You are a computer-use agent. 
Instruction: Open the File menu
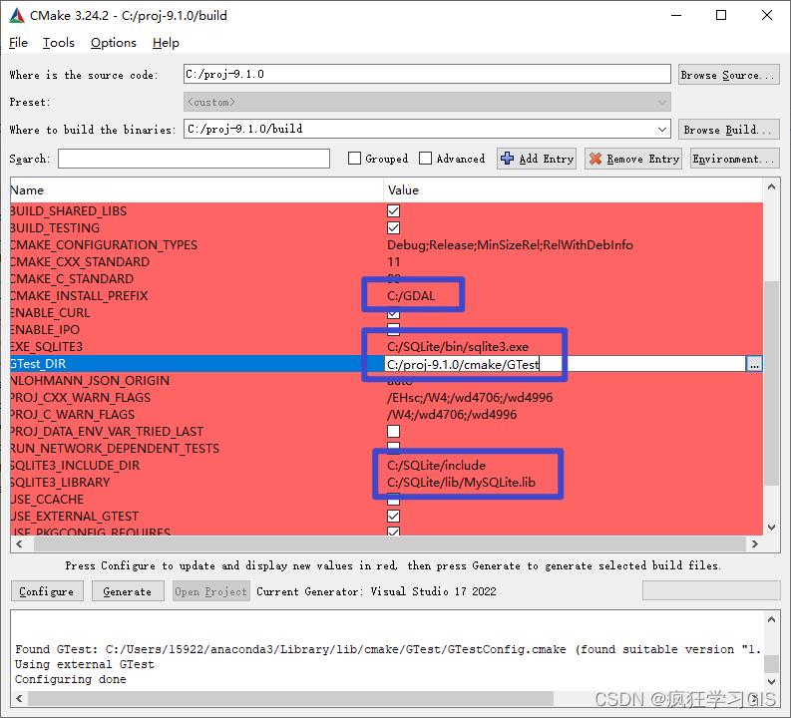tap(18, 43)
